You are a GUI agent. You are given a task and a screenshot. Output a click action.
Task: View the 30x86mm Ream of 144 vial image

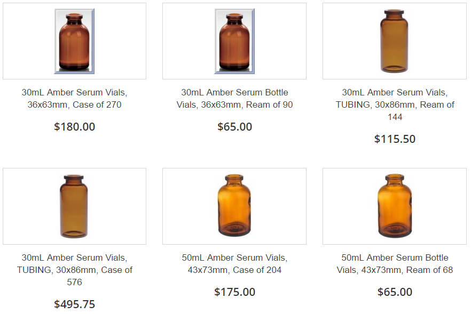point(395,41)
